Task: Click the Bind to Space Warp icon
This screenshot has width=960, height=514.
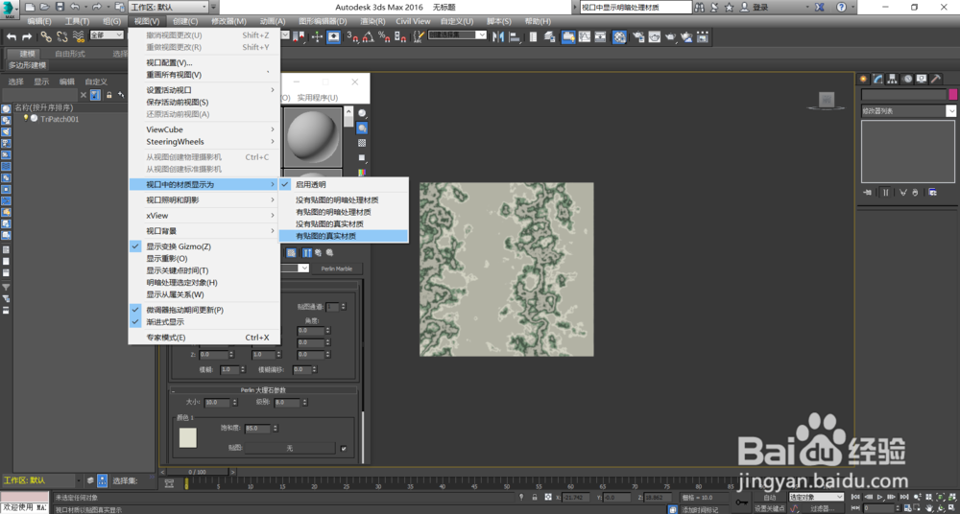Action: pos(79,36)
